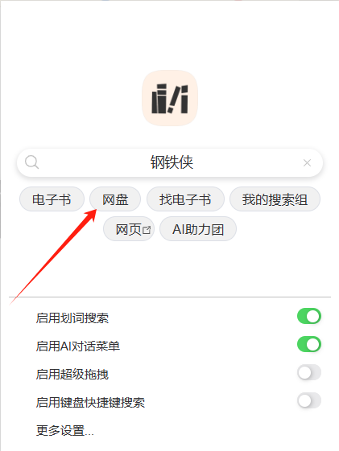Click the bookshelf app logo

coord(170,98)
